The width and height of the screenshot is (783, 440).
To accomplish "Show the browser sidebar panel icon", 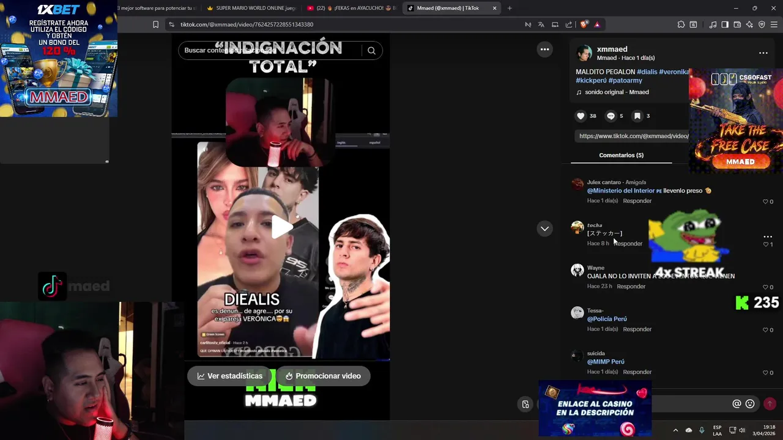I will (725, 24).
